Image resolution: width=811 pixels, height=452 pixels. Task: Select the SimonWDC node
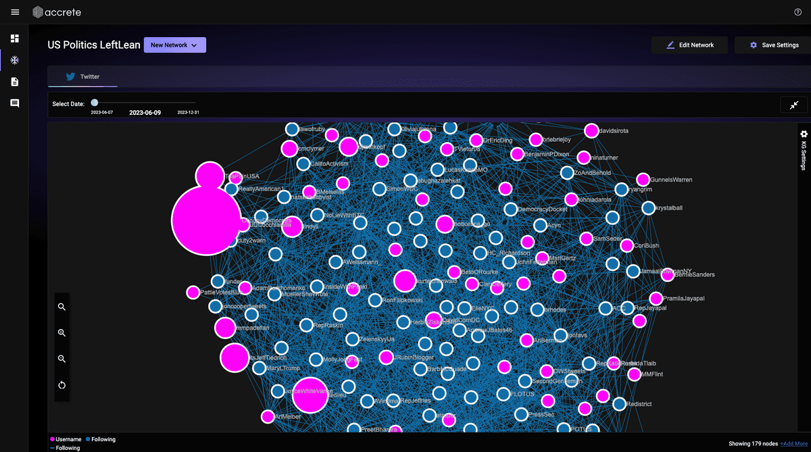[x=379, y=189]
